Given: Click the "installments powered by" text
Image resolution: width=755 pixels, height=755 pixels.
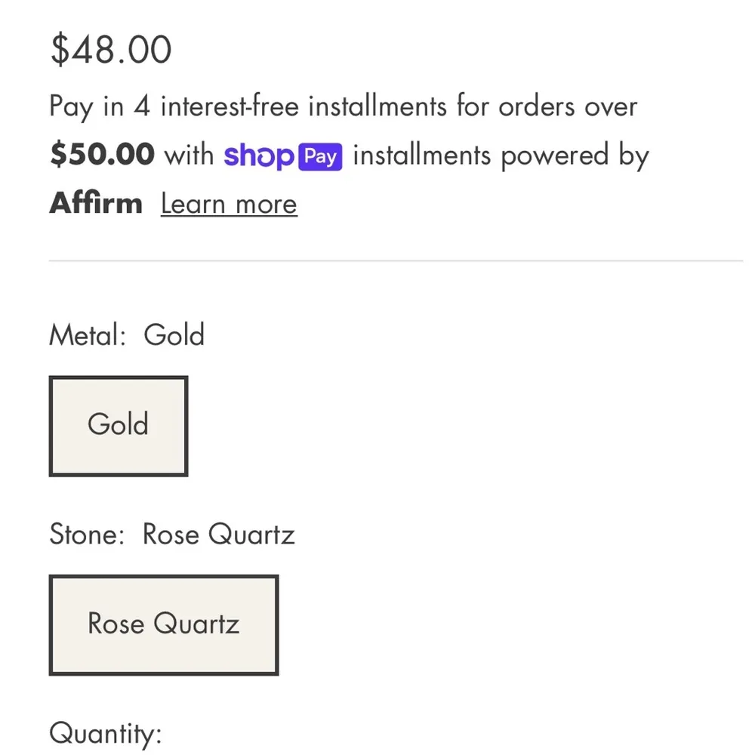Looking at the screenshot, I should click(x=501, y=156).
